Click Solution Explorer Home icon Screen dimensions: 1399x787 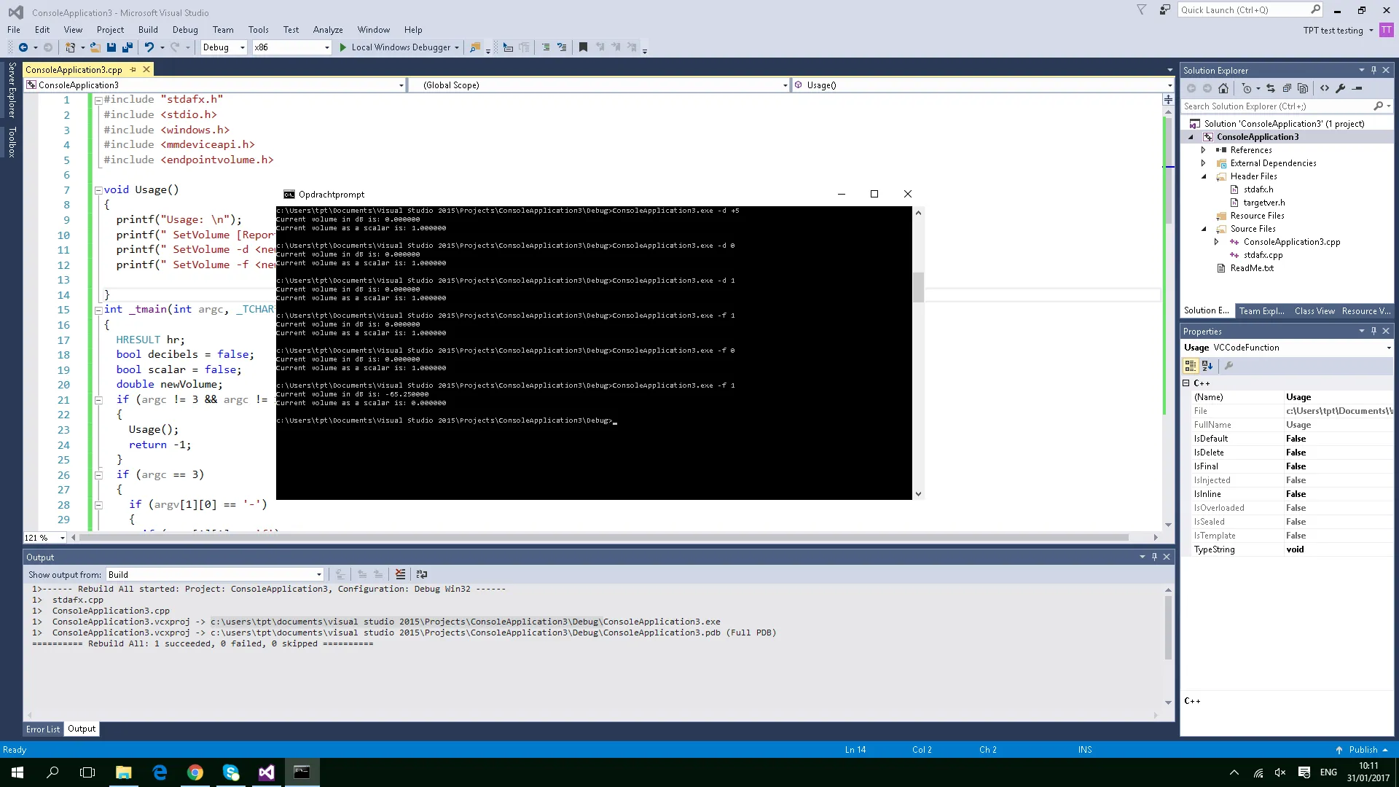1223,88
